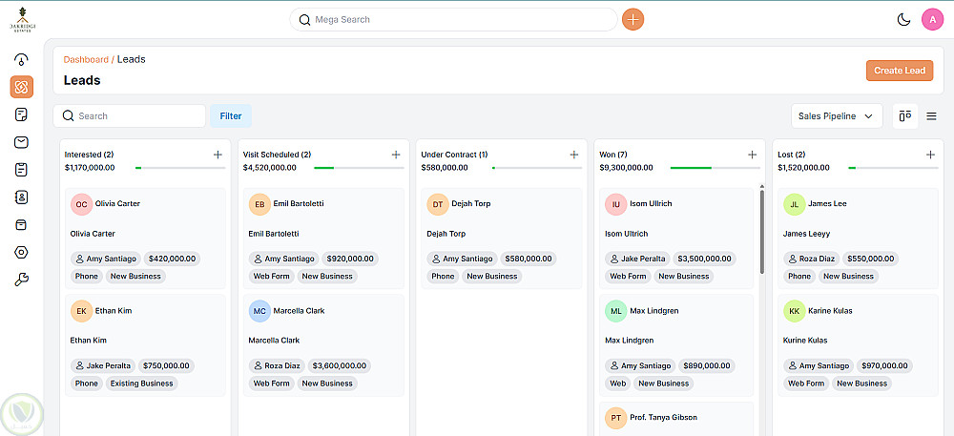
Task: Open the user avatar menu
Action: [932, 19]
